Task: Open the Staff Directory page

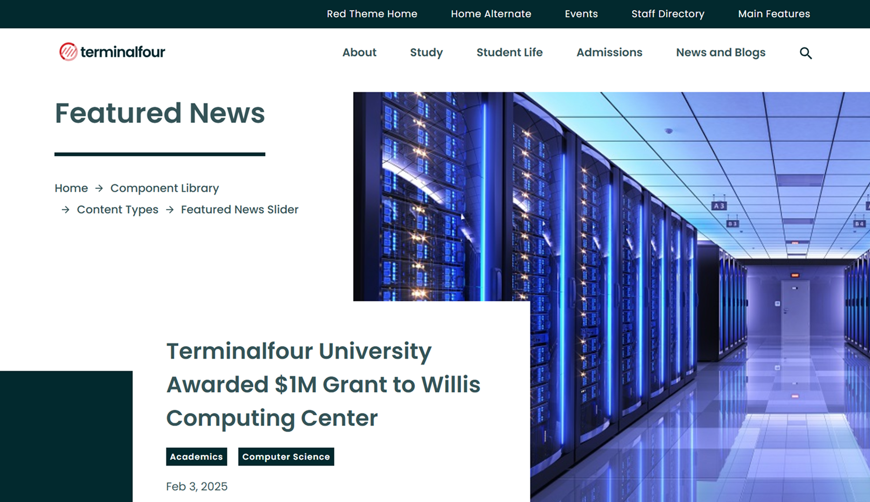Action: click(668, 13)
